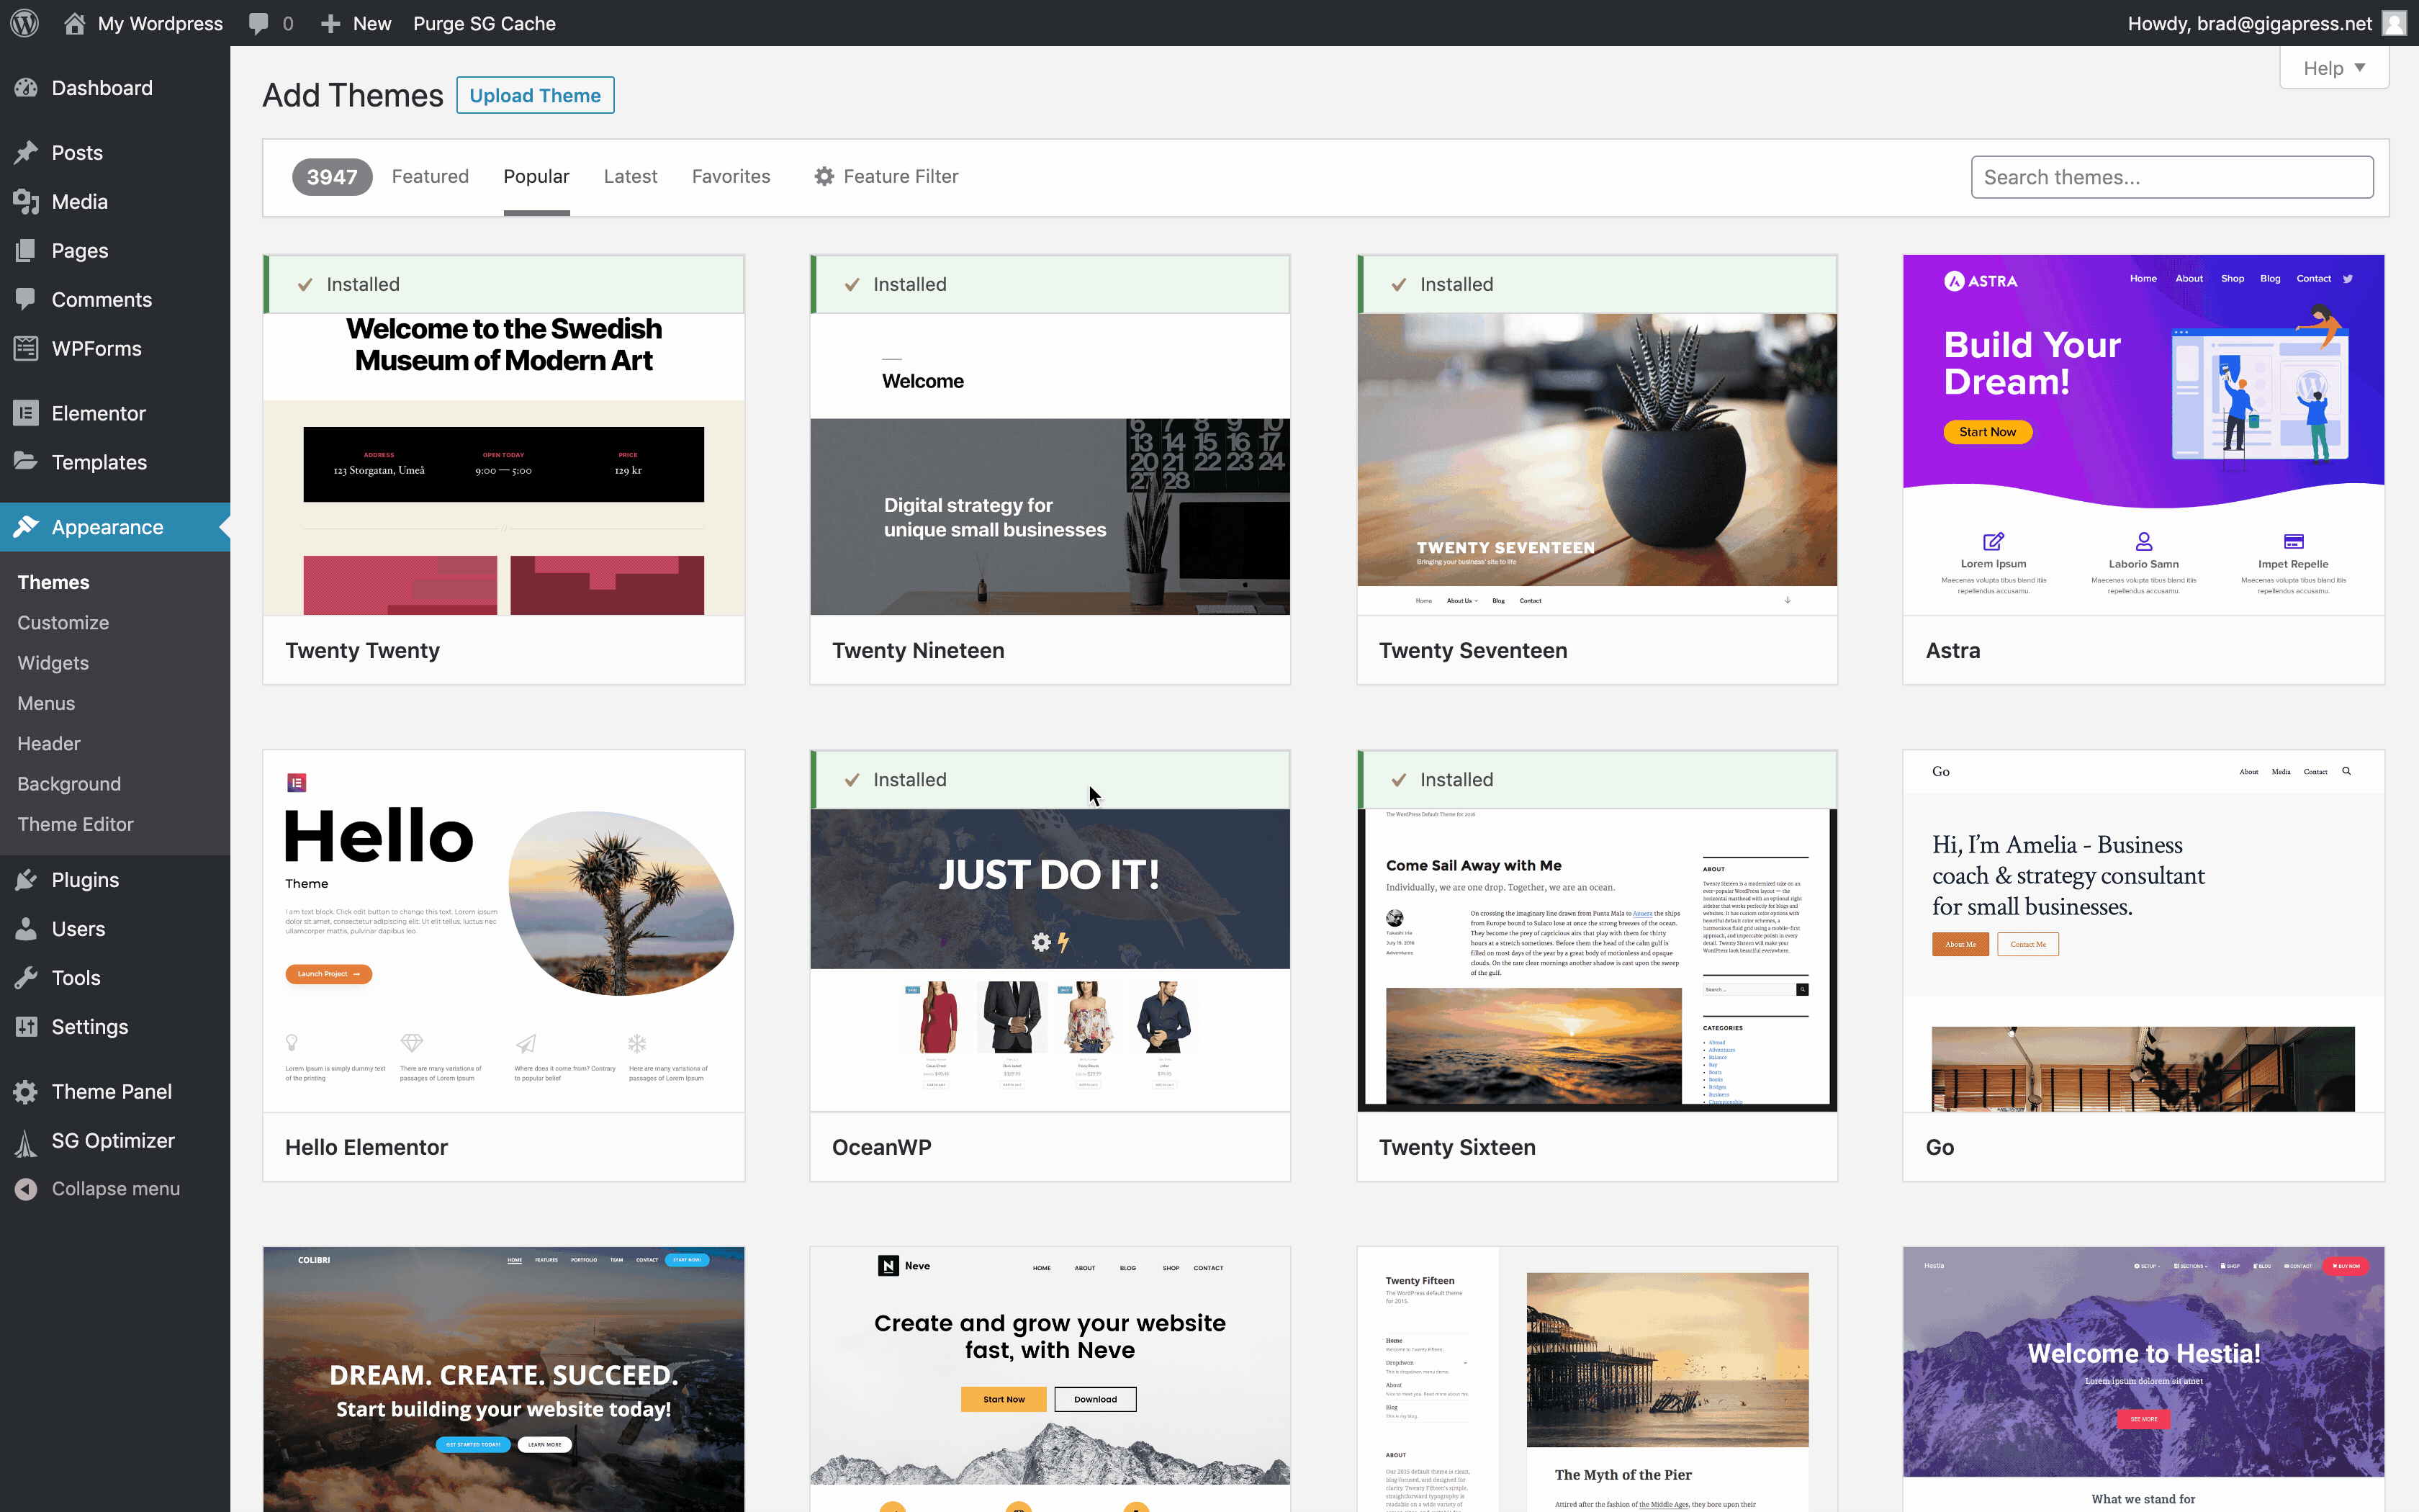Image resolution: width=2419 pixels, height=1512 pixels.
Task: Click the Posts pushpin icon
Action: coord(26,152)
